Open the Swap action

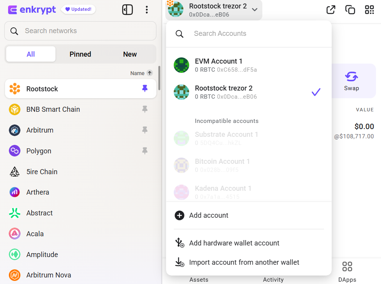pos(351,81)
